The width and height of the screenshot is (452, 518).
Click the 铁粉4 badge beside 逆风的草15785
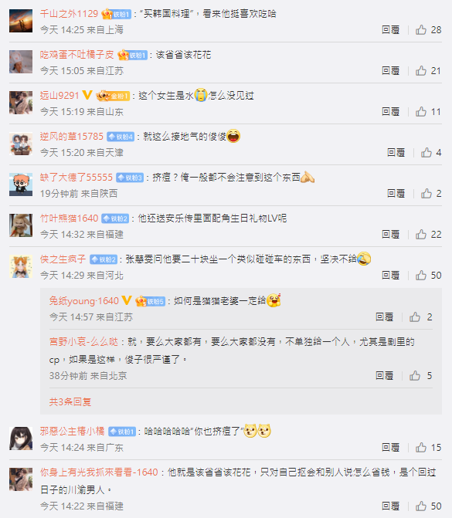pos(121,137)
